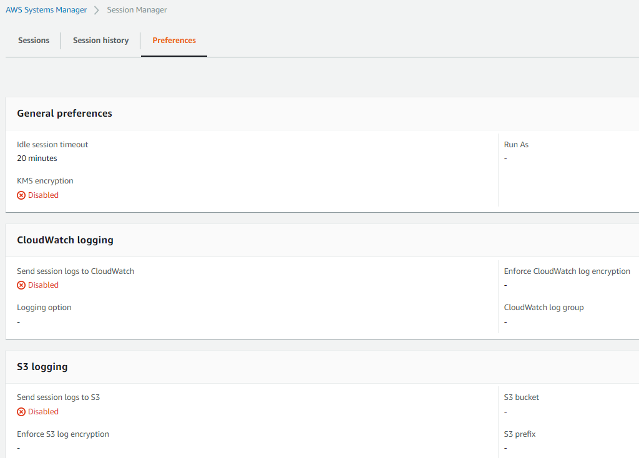Click the CloudWatch logging section header
This screenshot has height=458, width=639.
65,240
